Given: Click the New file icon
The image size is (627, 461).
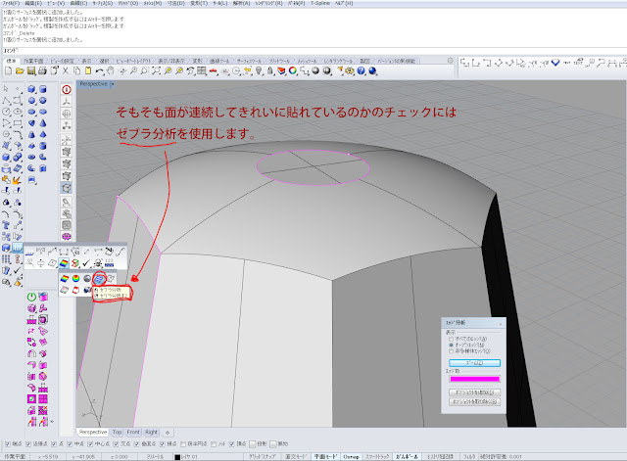Looking at the screenshot, I should click(x=8, y=71).
